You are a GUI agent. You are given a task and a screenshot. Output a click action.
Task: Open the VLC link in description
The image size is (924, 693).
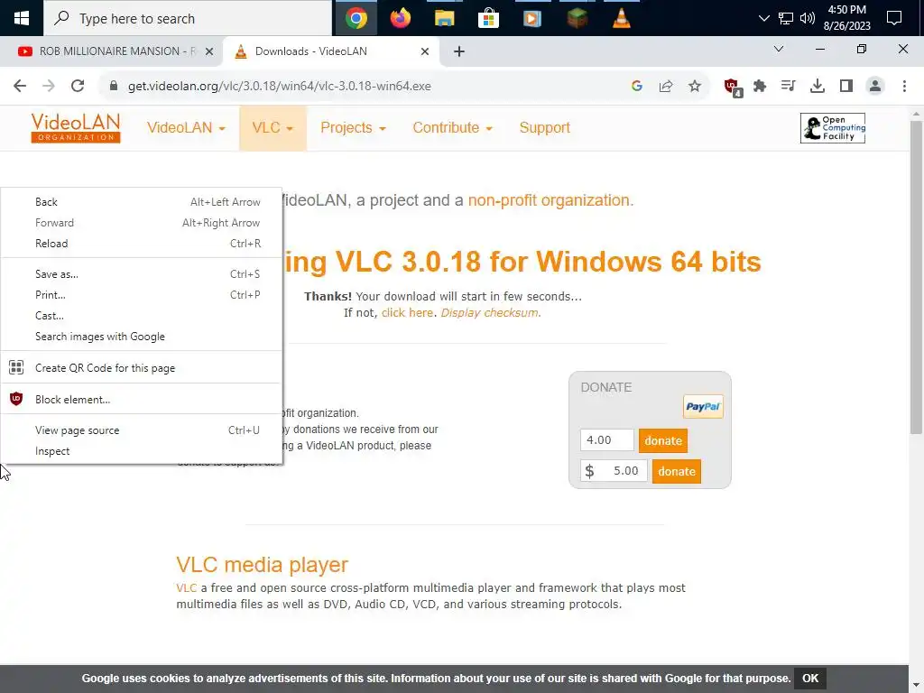click(x=186, y=588)
